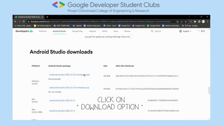Click the 'No .exe installer' note
This screenshot has height=126, width=224.
55,92
